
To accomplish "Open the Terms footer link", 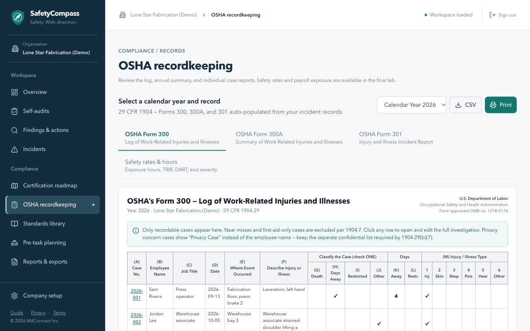I will (x=59, y=313).
